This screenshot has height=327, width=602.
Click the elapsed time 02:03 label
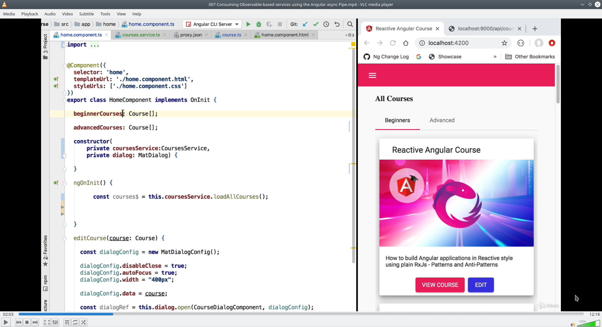click(8, 314)
